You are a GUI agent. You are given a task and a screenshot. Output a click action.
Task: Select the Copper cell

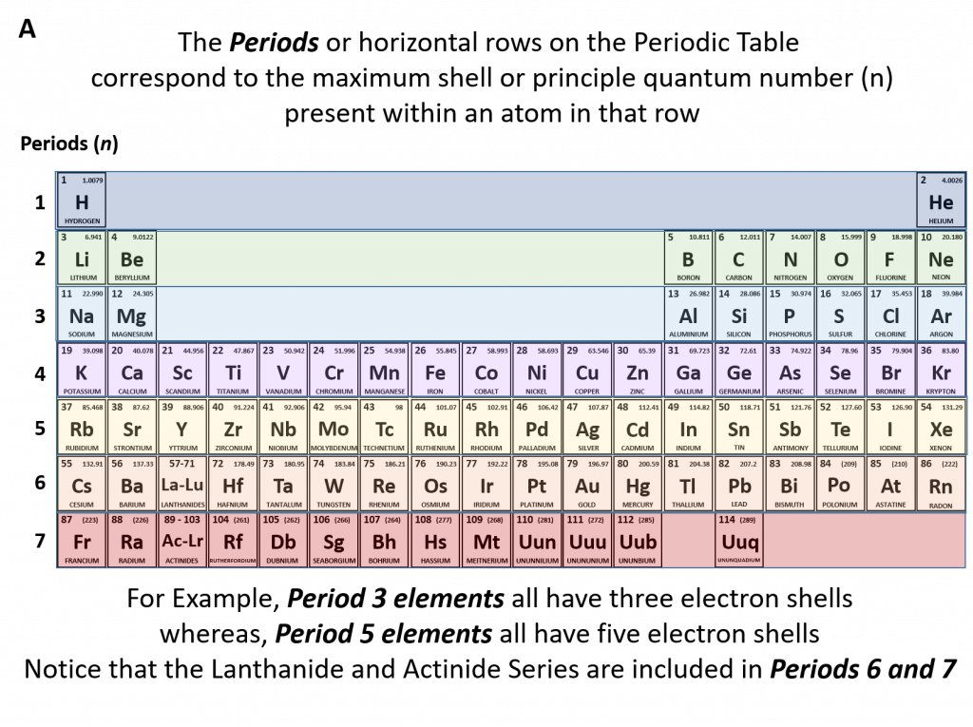tap(587, 371)
